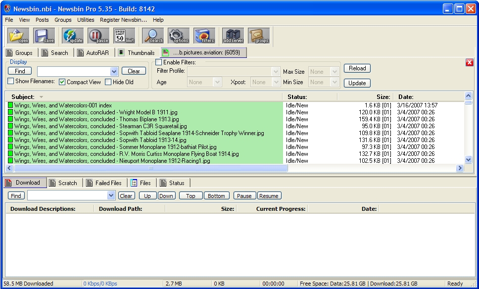Switch to the AutoRAR tab
Image resolution: width=479 pixels, height=289 pixels.
94,52
